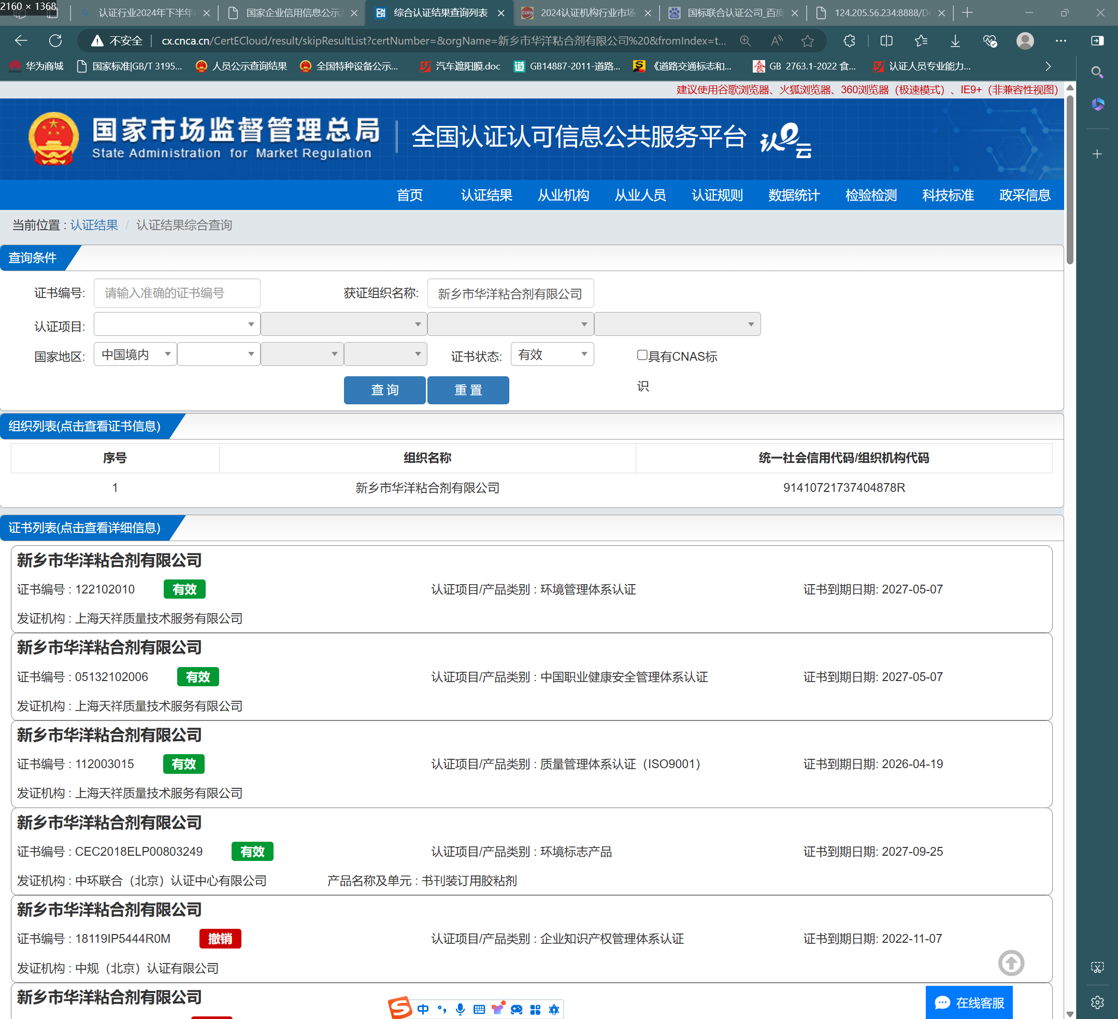
Task: Open the third 国家地区 dropdown
Action: click(x=302, y=355)
